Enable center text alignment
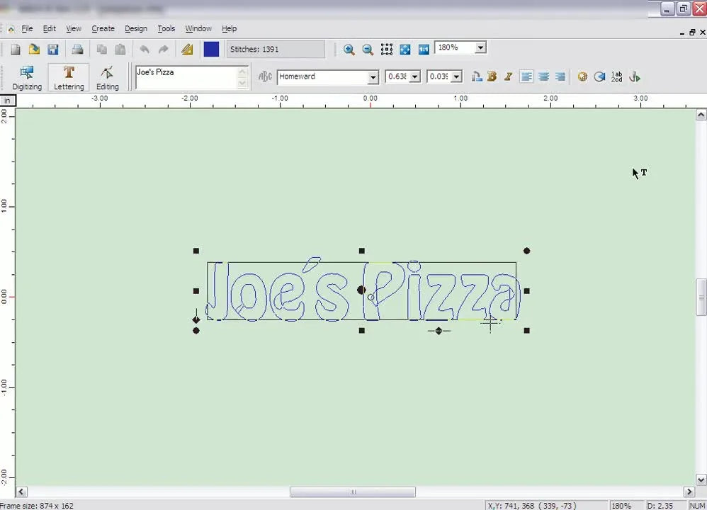 click(x=543, y=76)
